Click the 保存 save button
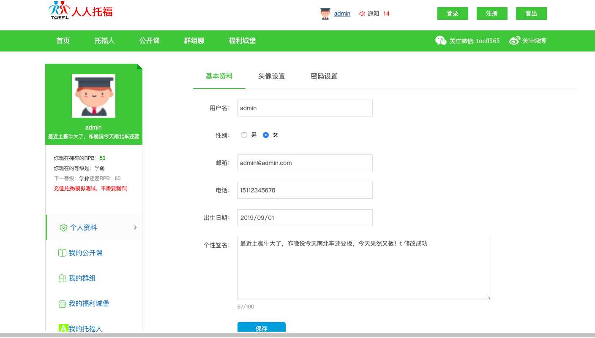 (262, 327)
